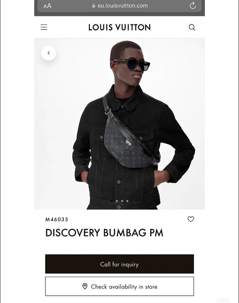The height and width of the screenshot is (303, 239).
Task: Tap the search magnifier icon
Action: click(192, 27)
